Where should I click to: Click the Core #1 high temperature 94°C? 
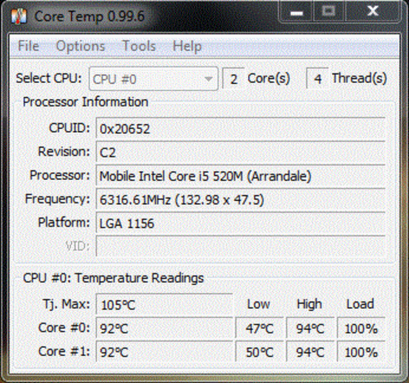pyautogui.click(x=310, y=352)
